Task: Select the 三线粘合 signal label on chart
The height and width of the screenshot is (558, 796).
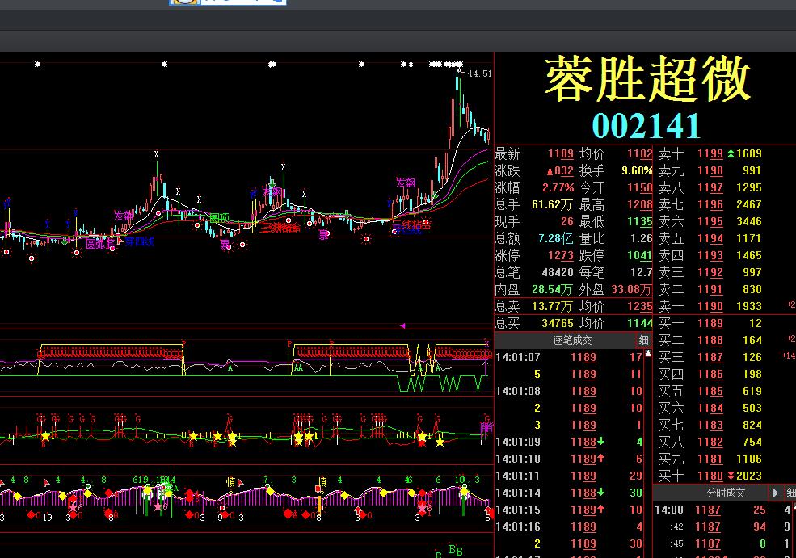Action: pyautogui.click(x=280, y=228)
